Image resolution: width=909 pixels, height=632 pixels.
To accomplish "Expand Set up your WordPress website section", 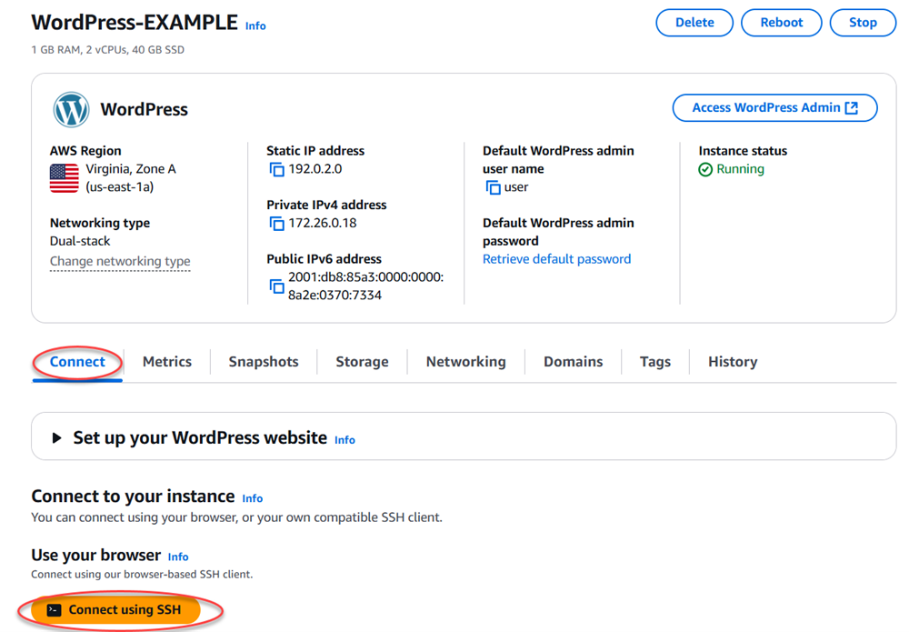I will 56,438.
